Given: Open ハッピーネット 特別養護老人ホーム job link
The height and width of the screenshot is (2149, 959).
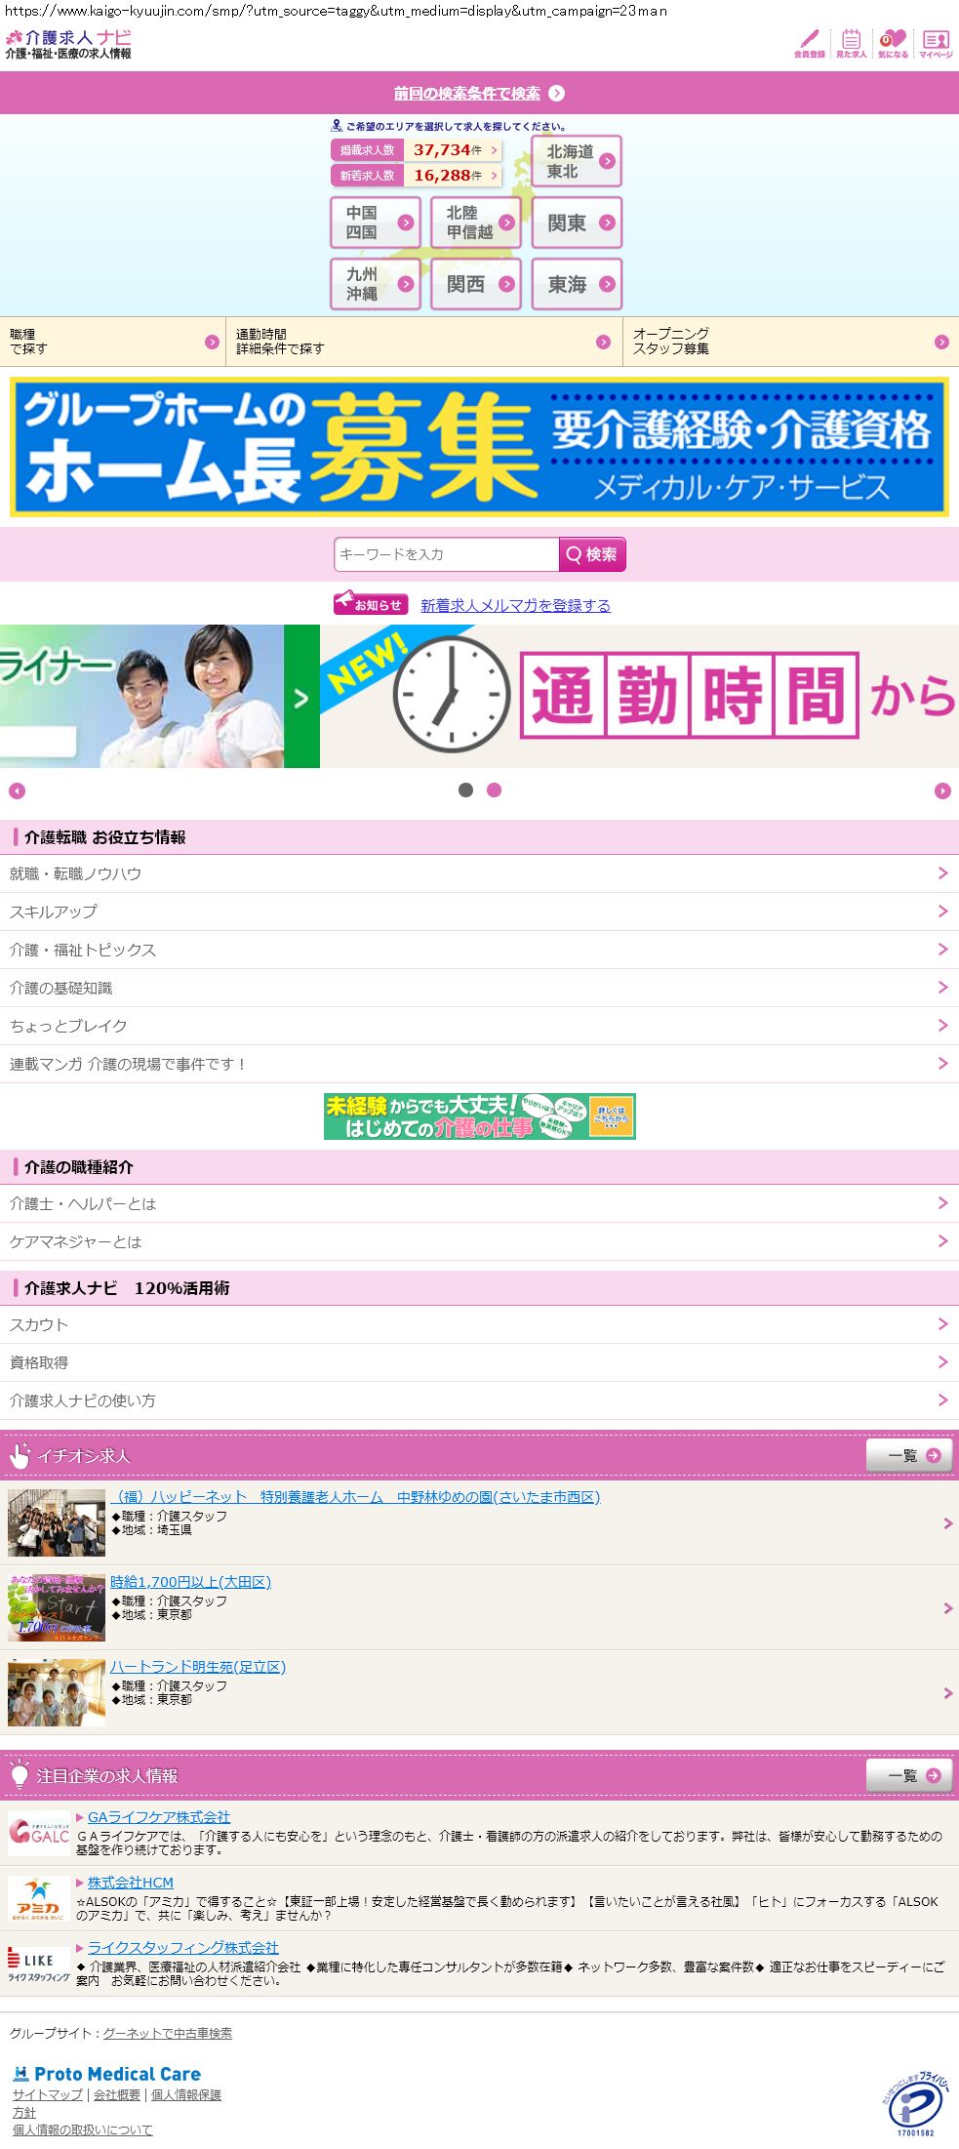Looking at the screenshot, I should [x=354, y=1497].
